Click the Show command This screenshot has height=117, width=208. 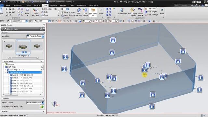tap(45, 15)
